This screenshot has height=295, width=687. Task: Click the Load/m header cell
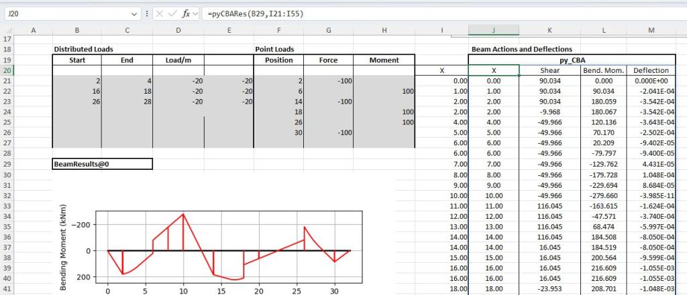tap(178, 60)
